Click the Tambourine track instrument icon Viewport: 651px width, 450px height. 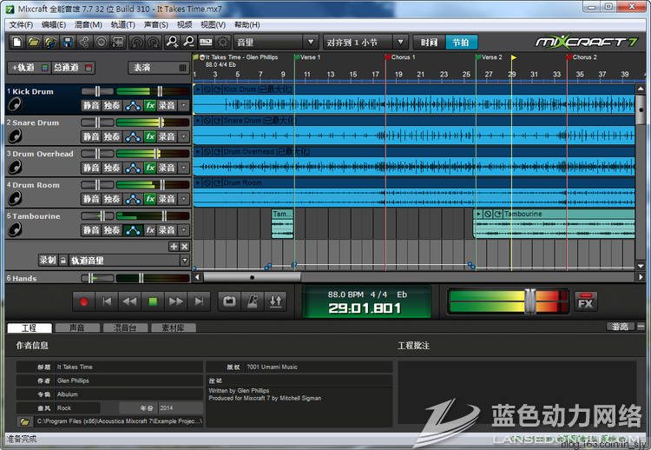point(14,229)
